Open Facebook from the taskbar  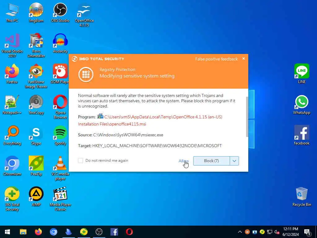coord(114,232)
